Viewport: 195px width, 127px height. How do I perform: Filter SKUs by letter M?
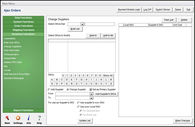pyautogui.click(x=111, y=79)
